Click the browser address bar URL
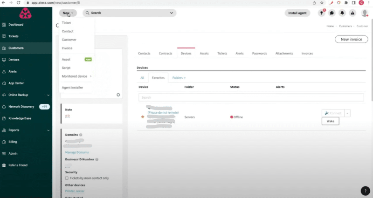The width and height of the screenshot is (373, 198). 55,3
